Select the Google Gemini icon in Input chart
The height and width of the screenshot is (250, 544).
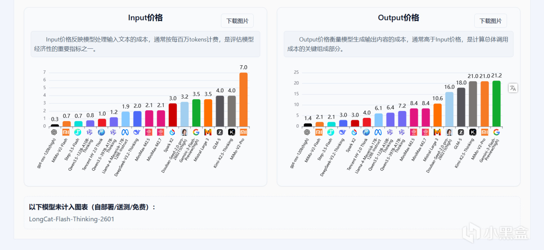pos(196,132)
